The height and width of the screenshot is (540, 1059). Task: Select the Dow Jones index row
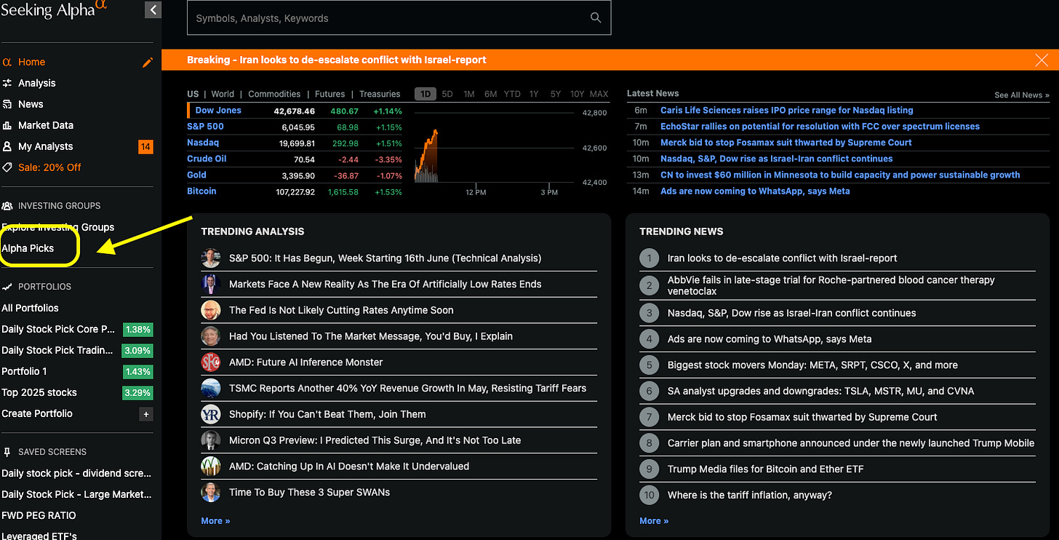pyautogui.click(x=295, y=111)
